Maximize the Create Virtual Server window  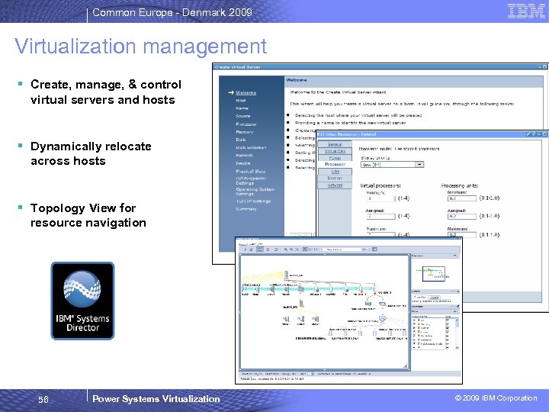point(544,67)
